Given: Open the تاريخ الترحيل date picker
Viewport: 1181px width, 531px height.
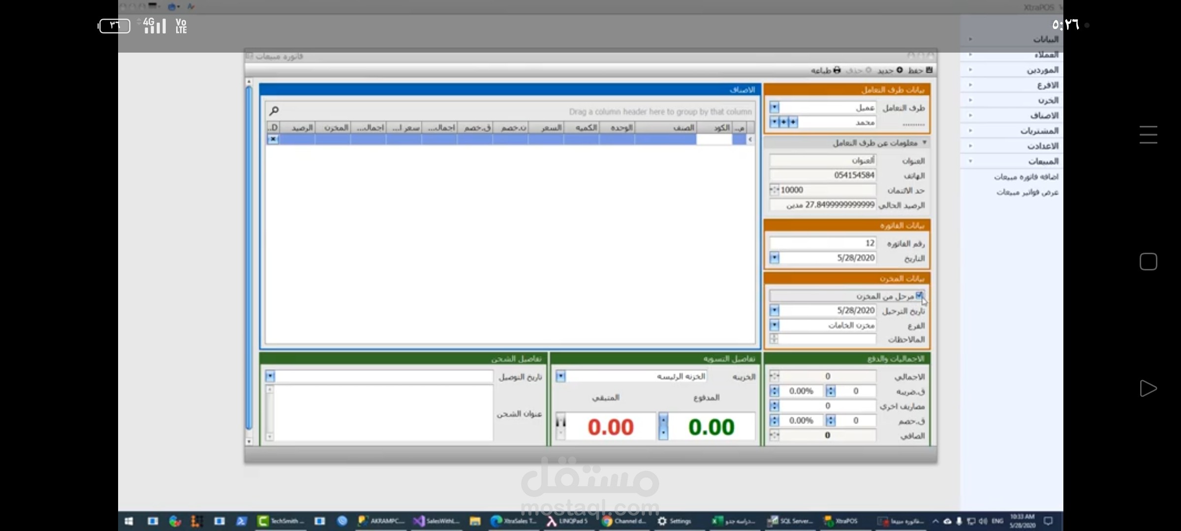Looking at the screenshot, I should tap(774, 311).
